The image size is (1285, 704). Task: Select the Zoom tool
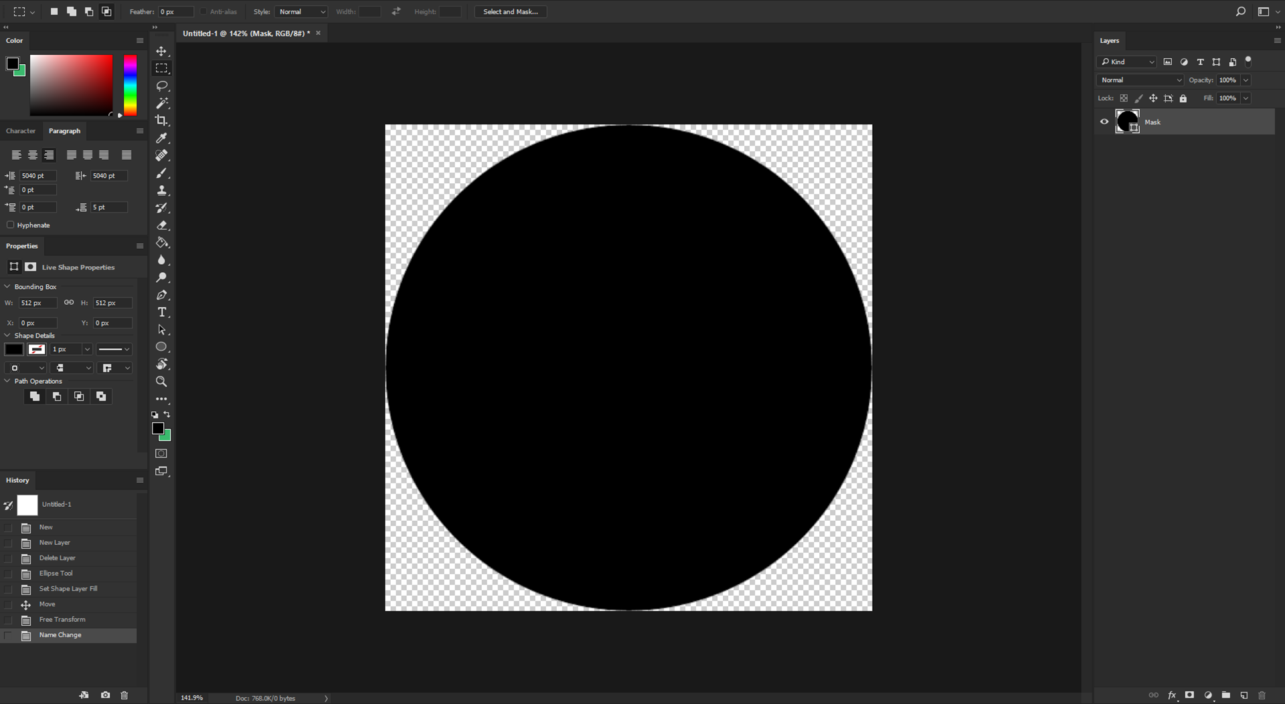click(161, 381)
